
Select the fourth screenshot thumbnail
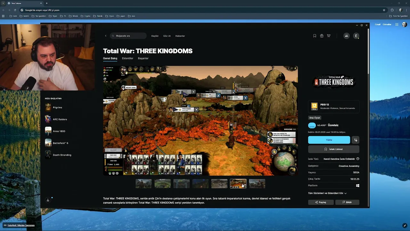pyautogui.click(x=200, y=184)
